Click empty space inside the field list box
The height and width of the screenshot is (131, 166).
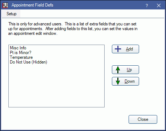coord(56,86)
